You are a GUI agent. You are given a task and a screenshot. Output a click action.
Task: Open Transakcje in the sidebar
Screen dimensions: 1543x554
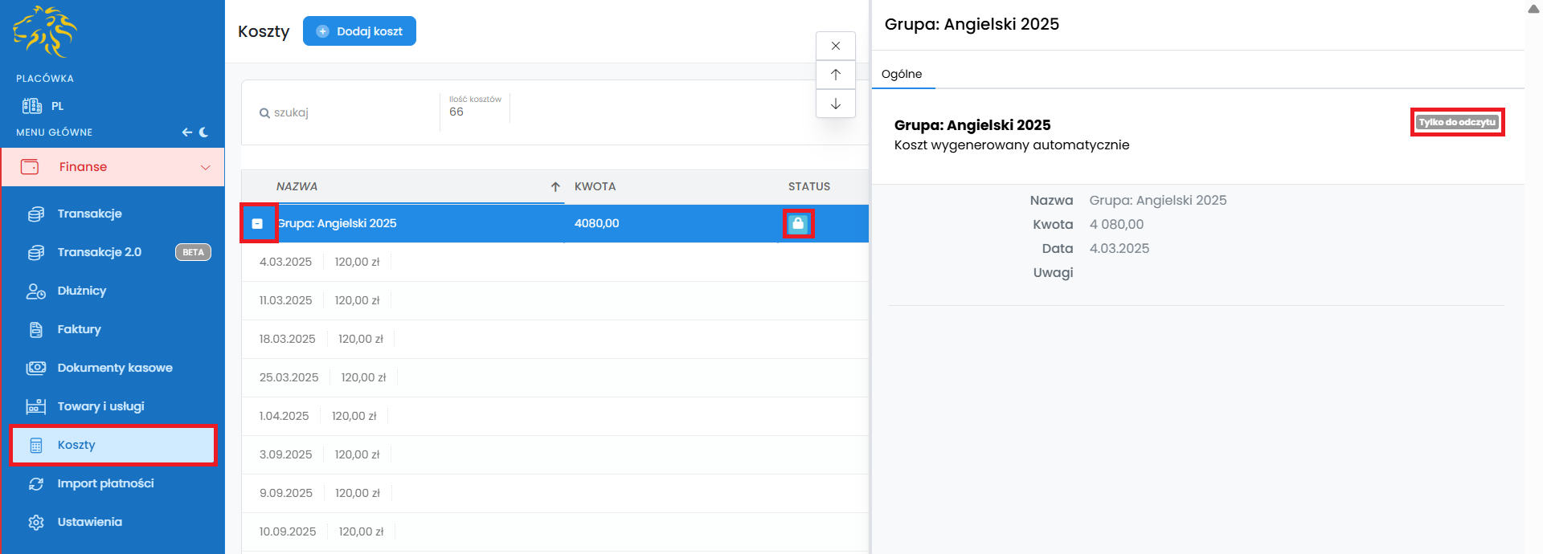pos(89,214)
